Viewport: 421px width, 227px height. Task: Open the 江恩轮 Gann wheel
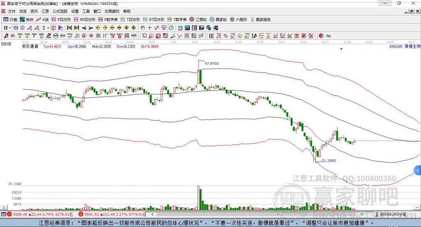198,20
